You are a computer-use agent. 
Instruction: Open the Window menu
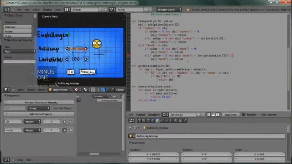47,10
